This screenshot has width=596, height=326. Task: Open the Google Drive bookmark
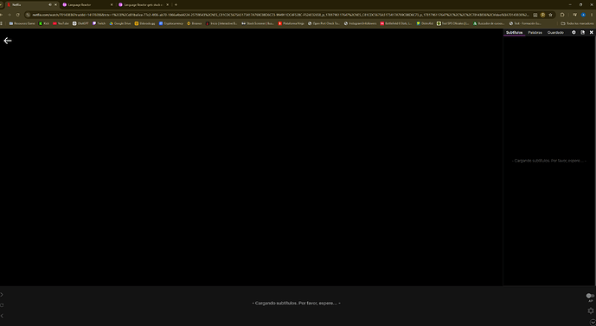coord(120,23)
